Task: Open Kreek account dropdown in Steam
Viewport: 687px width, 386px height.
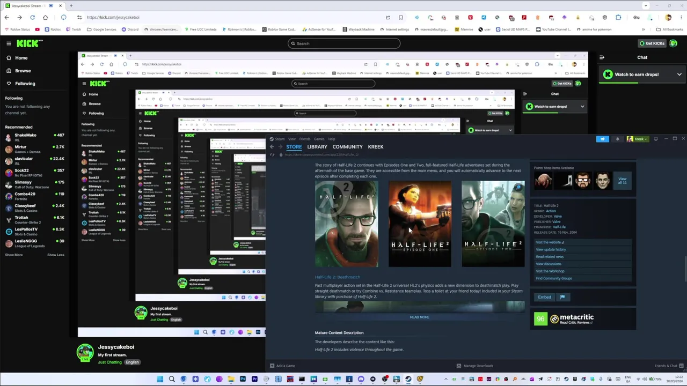Action: point(637,139)
